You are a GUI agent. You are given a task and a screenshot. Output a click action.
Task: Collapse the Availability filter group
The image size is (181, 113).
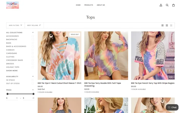(33, 76)
